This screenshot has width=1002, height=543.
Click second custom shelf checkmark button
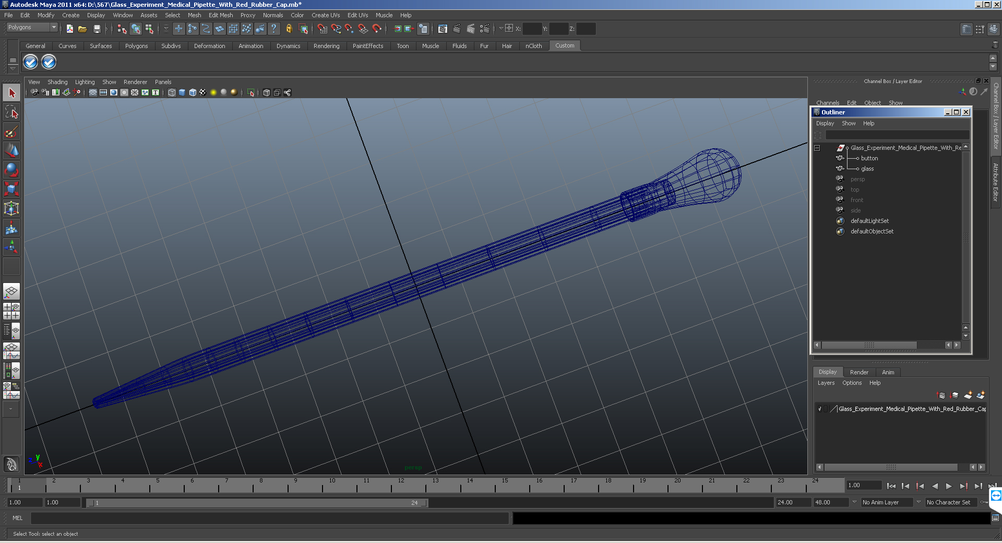pos(49,62)
